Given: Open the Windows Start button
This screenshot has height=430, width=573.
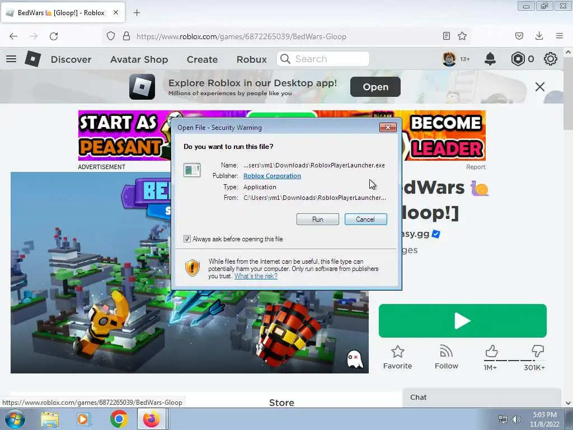Looking at the screenshot, I should 15,419.
